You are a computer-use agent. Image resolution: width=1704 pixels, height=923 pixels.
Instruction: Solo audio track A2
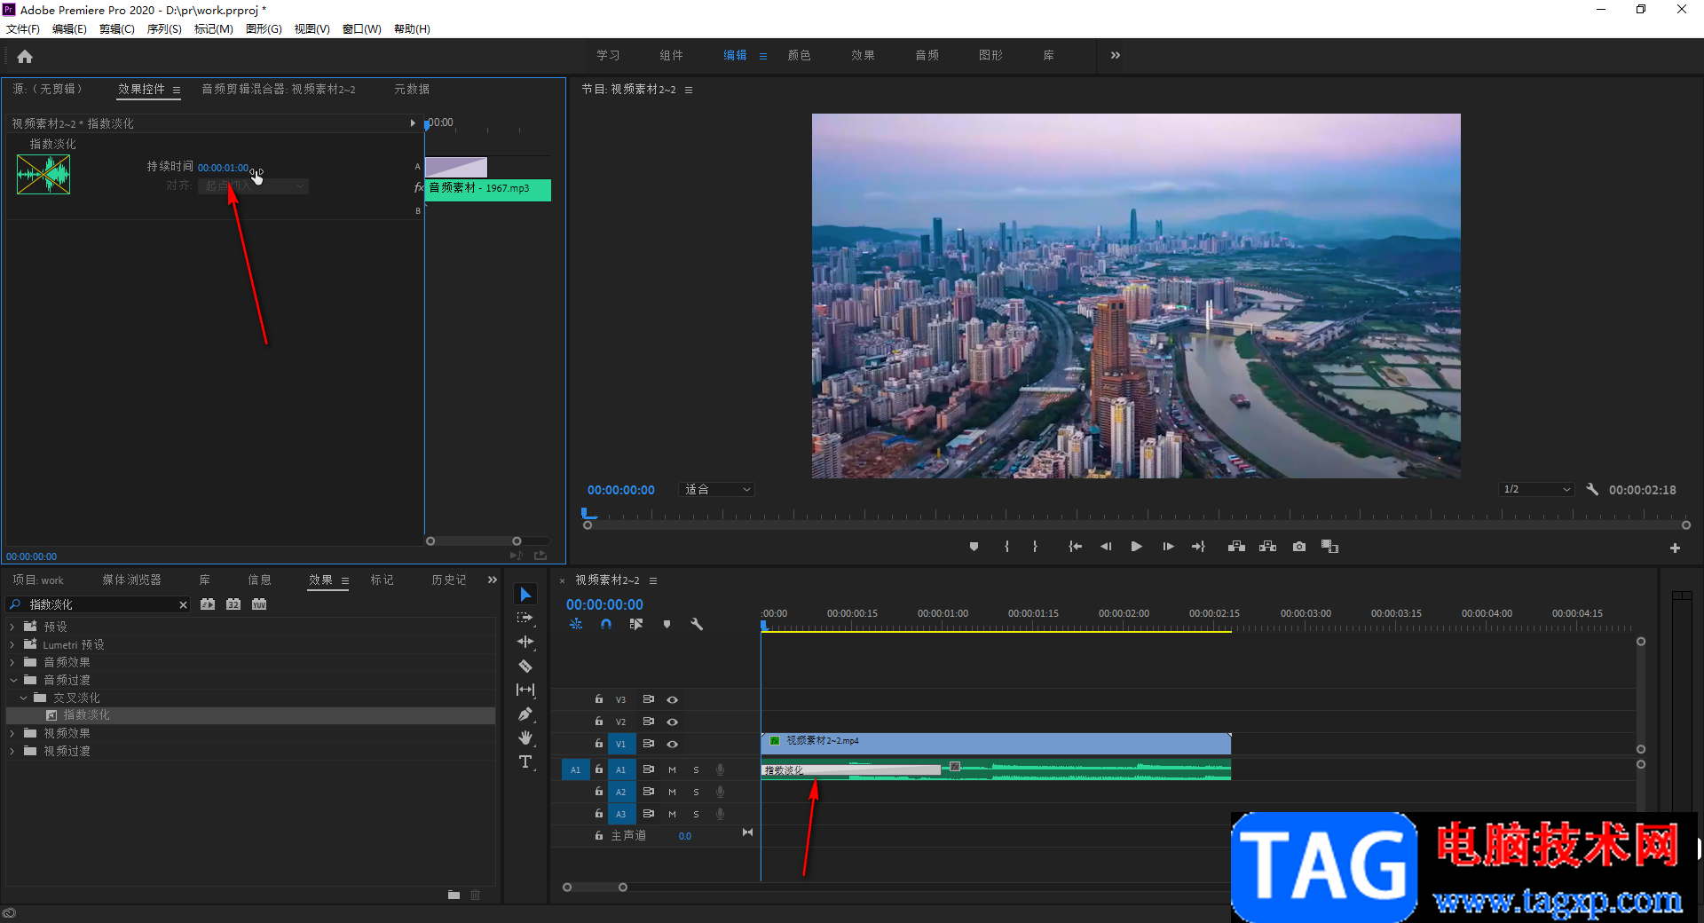tap(696, 792)
